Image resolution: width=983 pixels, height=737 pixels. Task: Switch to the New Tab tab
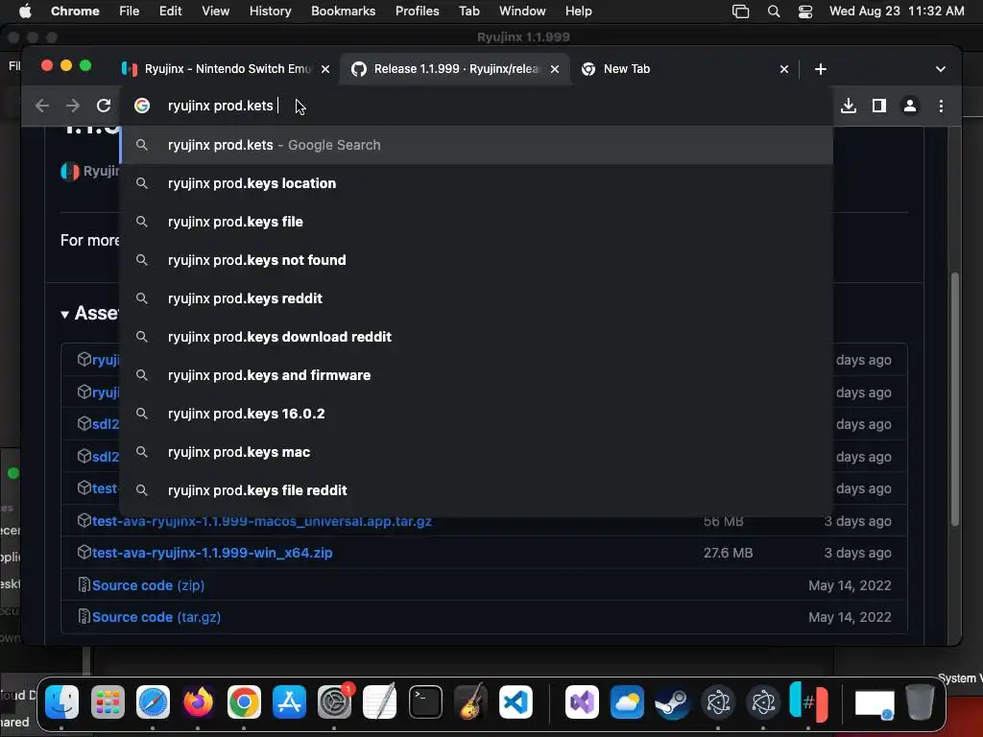pos(684,69)
